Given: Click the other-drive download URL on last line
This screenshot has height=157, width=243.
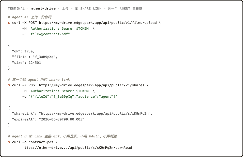Looking at the screenshot, I should point(77,148).
